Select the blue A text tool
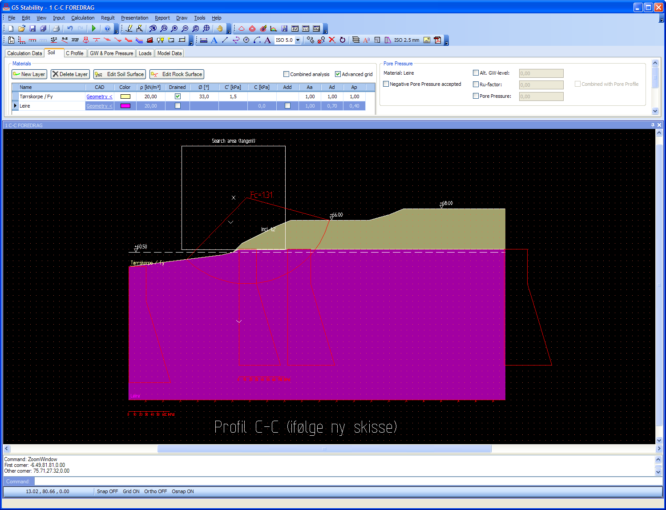Screen dimensions: 666x510 coord(214,40)
